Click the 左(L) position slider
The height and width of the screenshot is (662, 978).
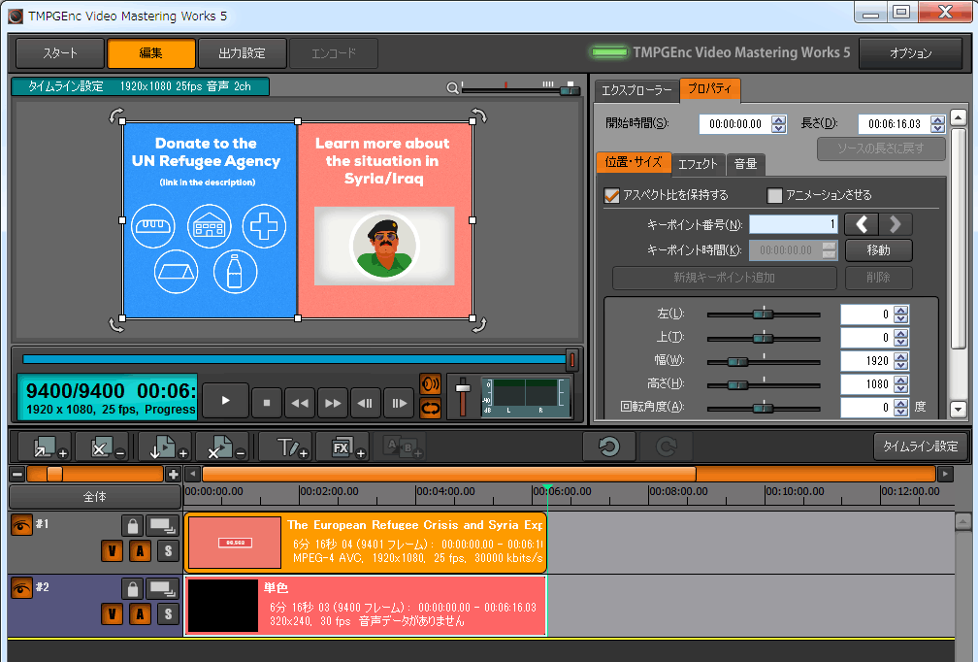click(x=764, y=314)
